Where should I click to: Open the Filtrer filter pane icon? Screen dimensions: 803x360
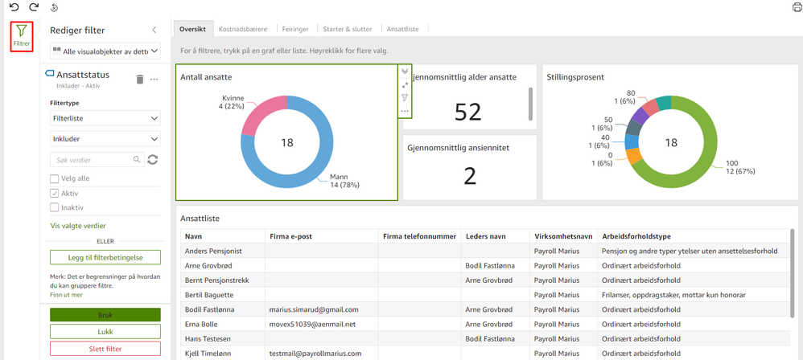point(22,35)
